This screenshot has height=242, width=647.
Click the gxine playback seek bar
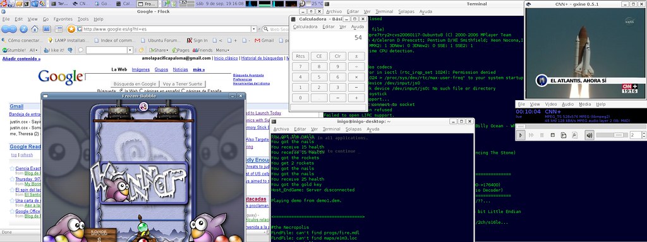click(x=581, y=125)
